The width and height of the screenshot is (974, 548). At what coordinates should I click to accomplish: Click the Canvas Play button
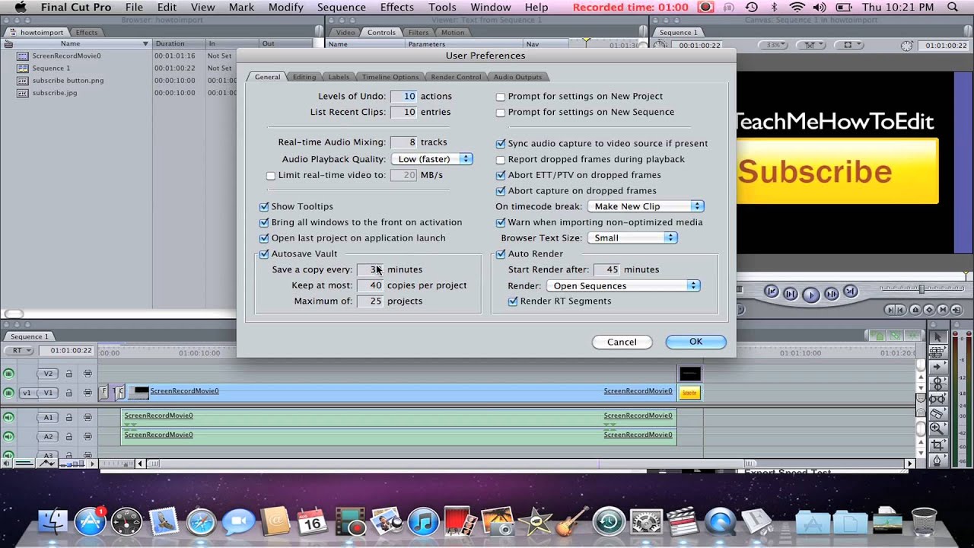[811, 295]
